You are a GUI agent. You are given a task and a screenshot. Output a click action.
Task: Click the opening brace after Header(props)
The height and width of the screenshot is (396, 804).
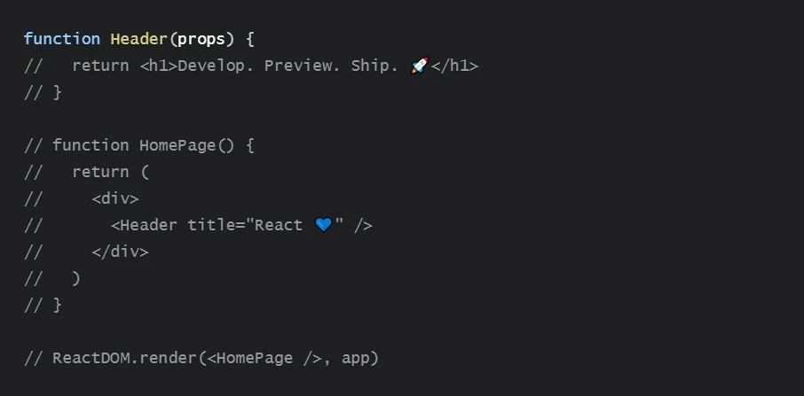pyautogui.click(x=249, y=39)
